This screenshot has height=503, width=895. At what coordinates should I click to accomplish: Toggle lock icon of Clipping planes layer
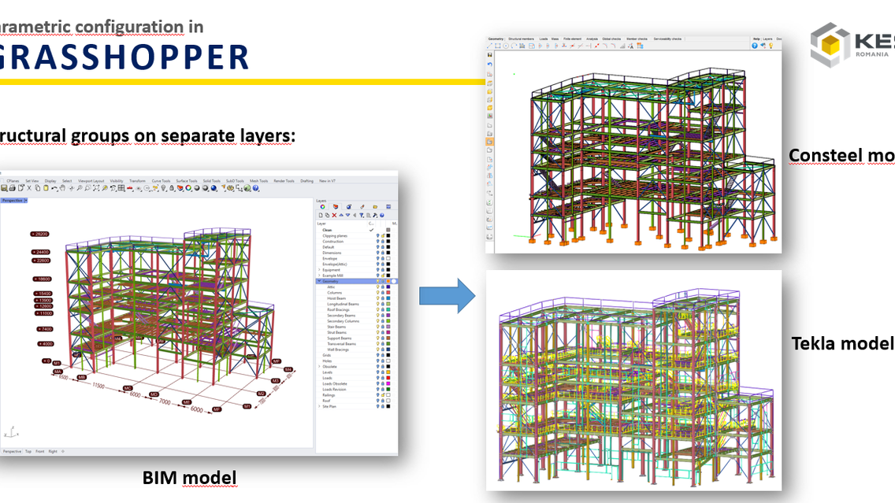(383, 235)
